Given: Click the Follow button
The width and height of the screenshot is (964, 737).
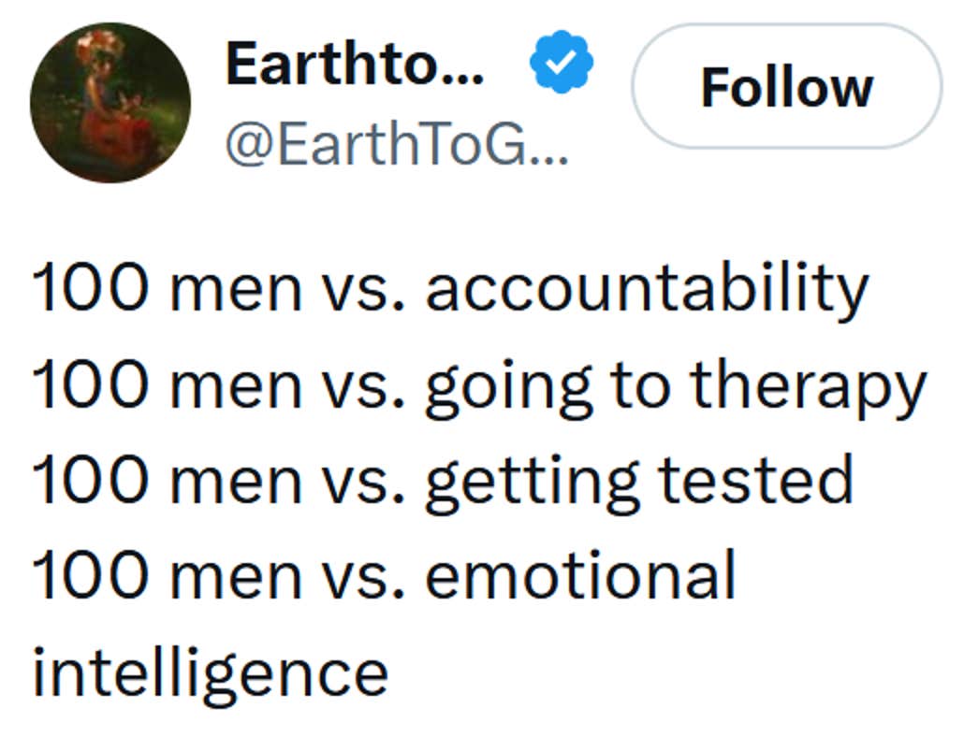Looking at the screenshot, I should click(x=788, y=86).
